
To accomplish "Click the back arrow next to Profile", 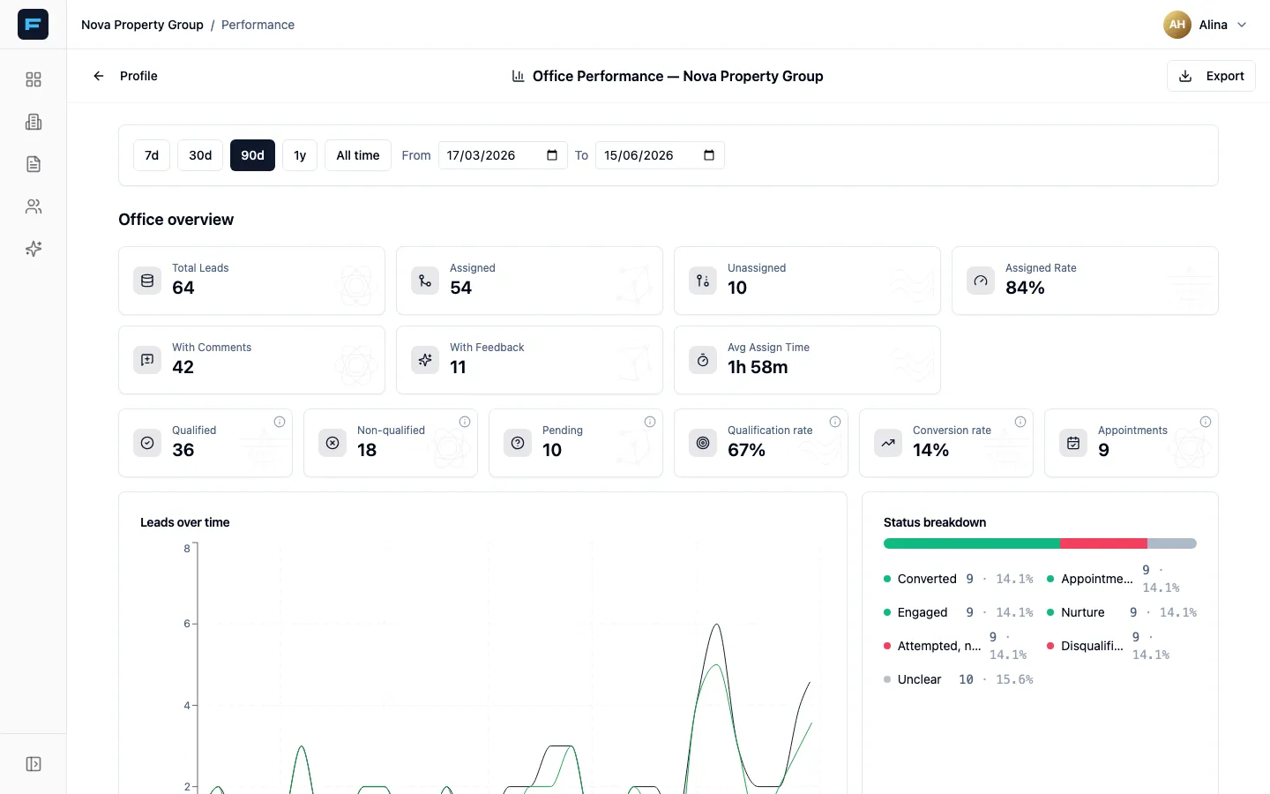I will (x=99, y=76).
